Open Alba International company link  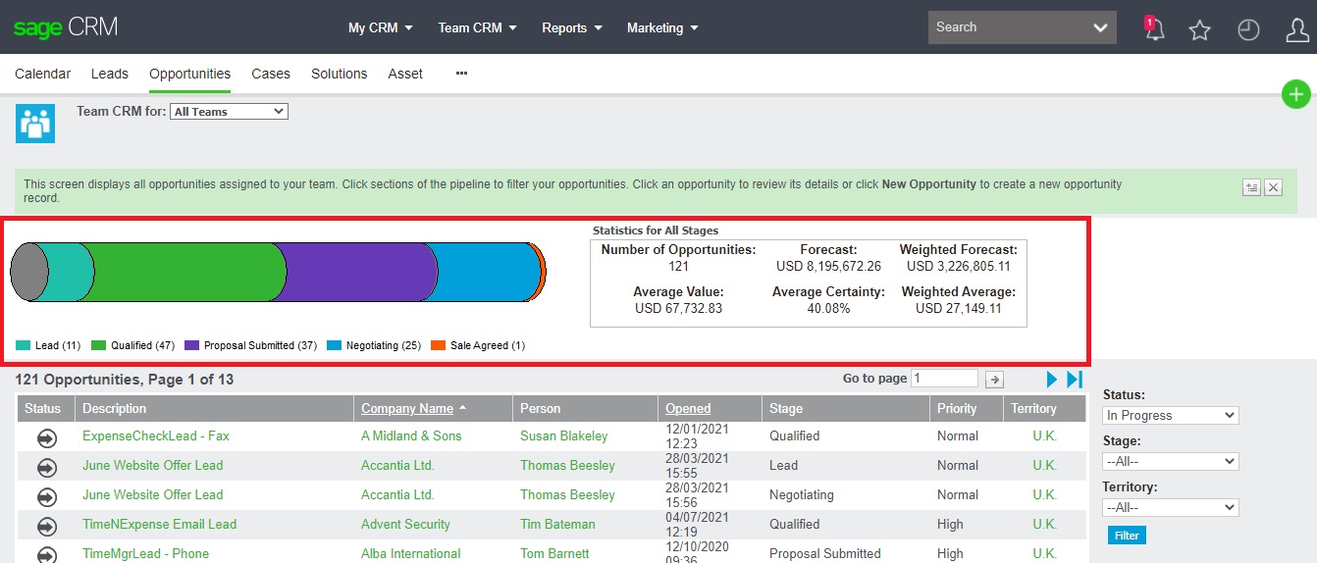[410, 553]
